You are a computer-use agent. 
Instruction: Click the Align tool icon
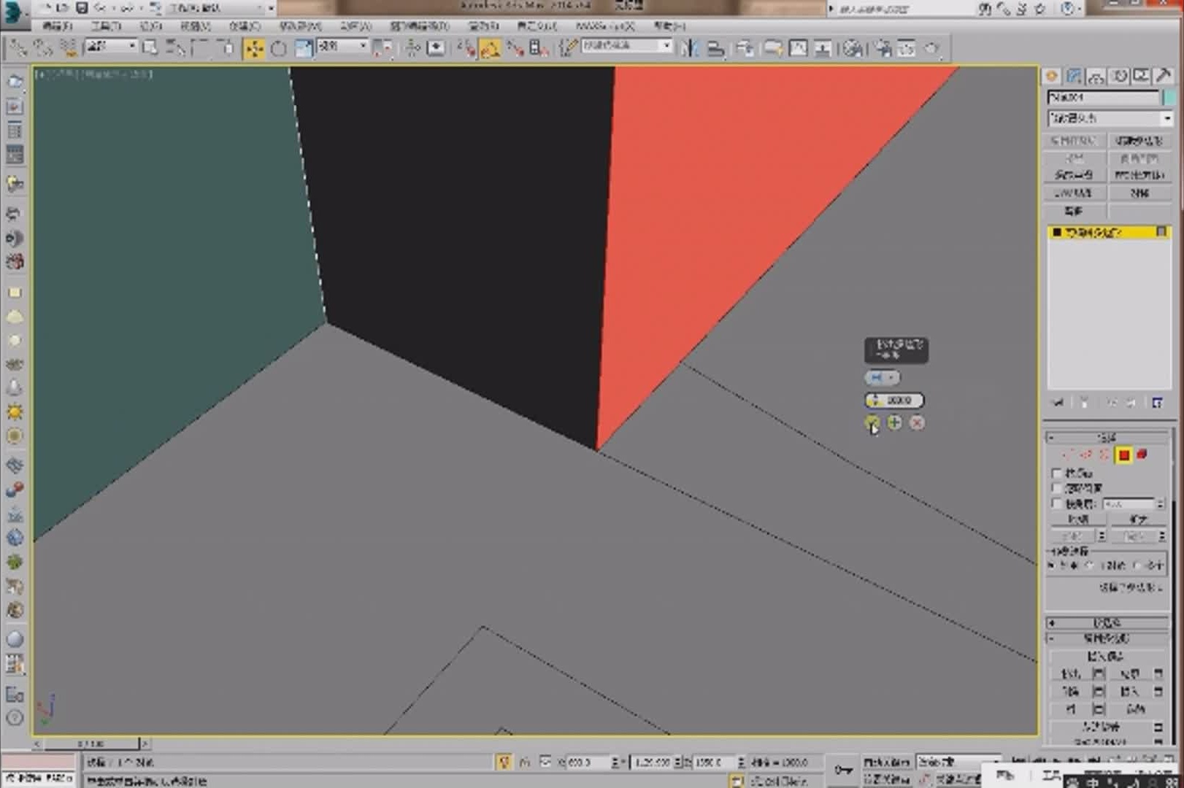point(715,48)
